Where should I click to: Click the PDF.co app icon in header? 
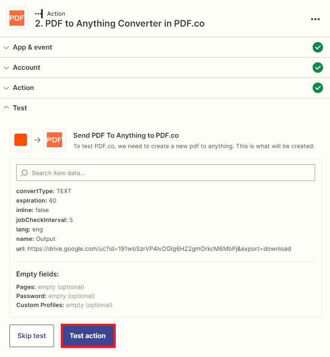click(x=17, y=18)
